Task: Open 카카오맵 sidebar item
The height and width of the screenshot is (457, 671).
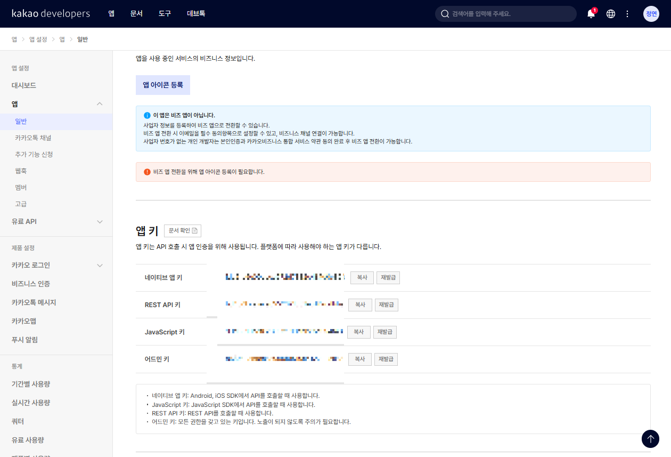Action: point(24,321)
